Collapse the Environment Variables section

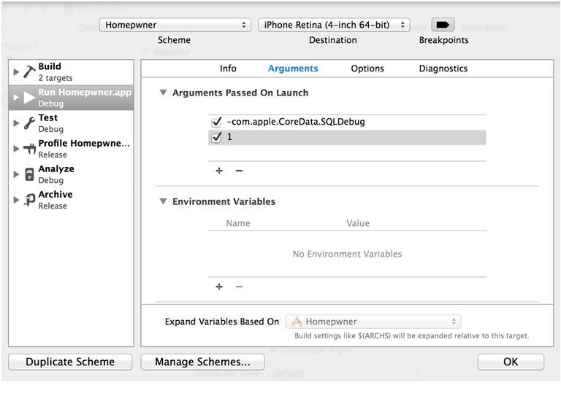pos(163,201)
